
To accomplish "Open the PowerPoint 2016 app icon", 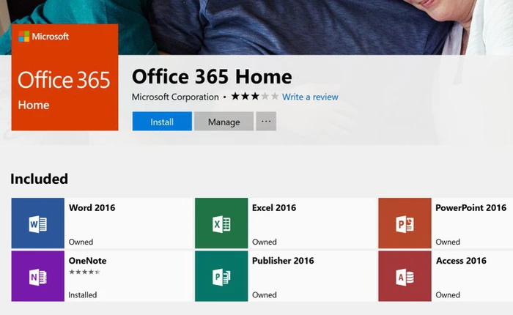I will 405,223.
